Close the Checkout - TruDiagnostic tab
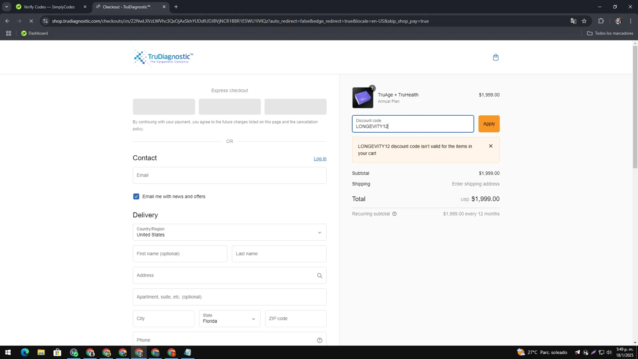Image resolution: width=638 pixels, height=359 pixels. point(164,7)
